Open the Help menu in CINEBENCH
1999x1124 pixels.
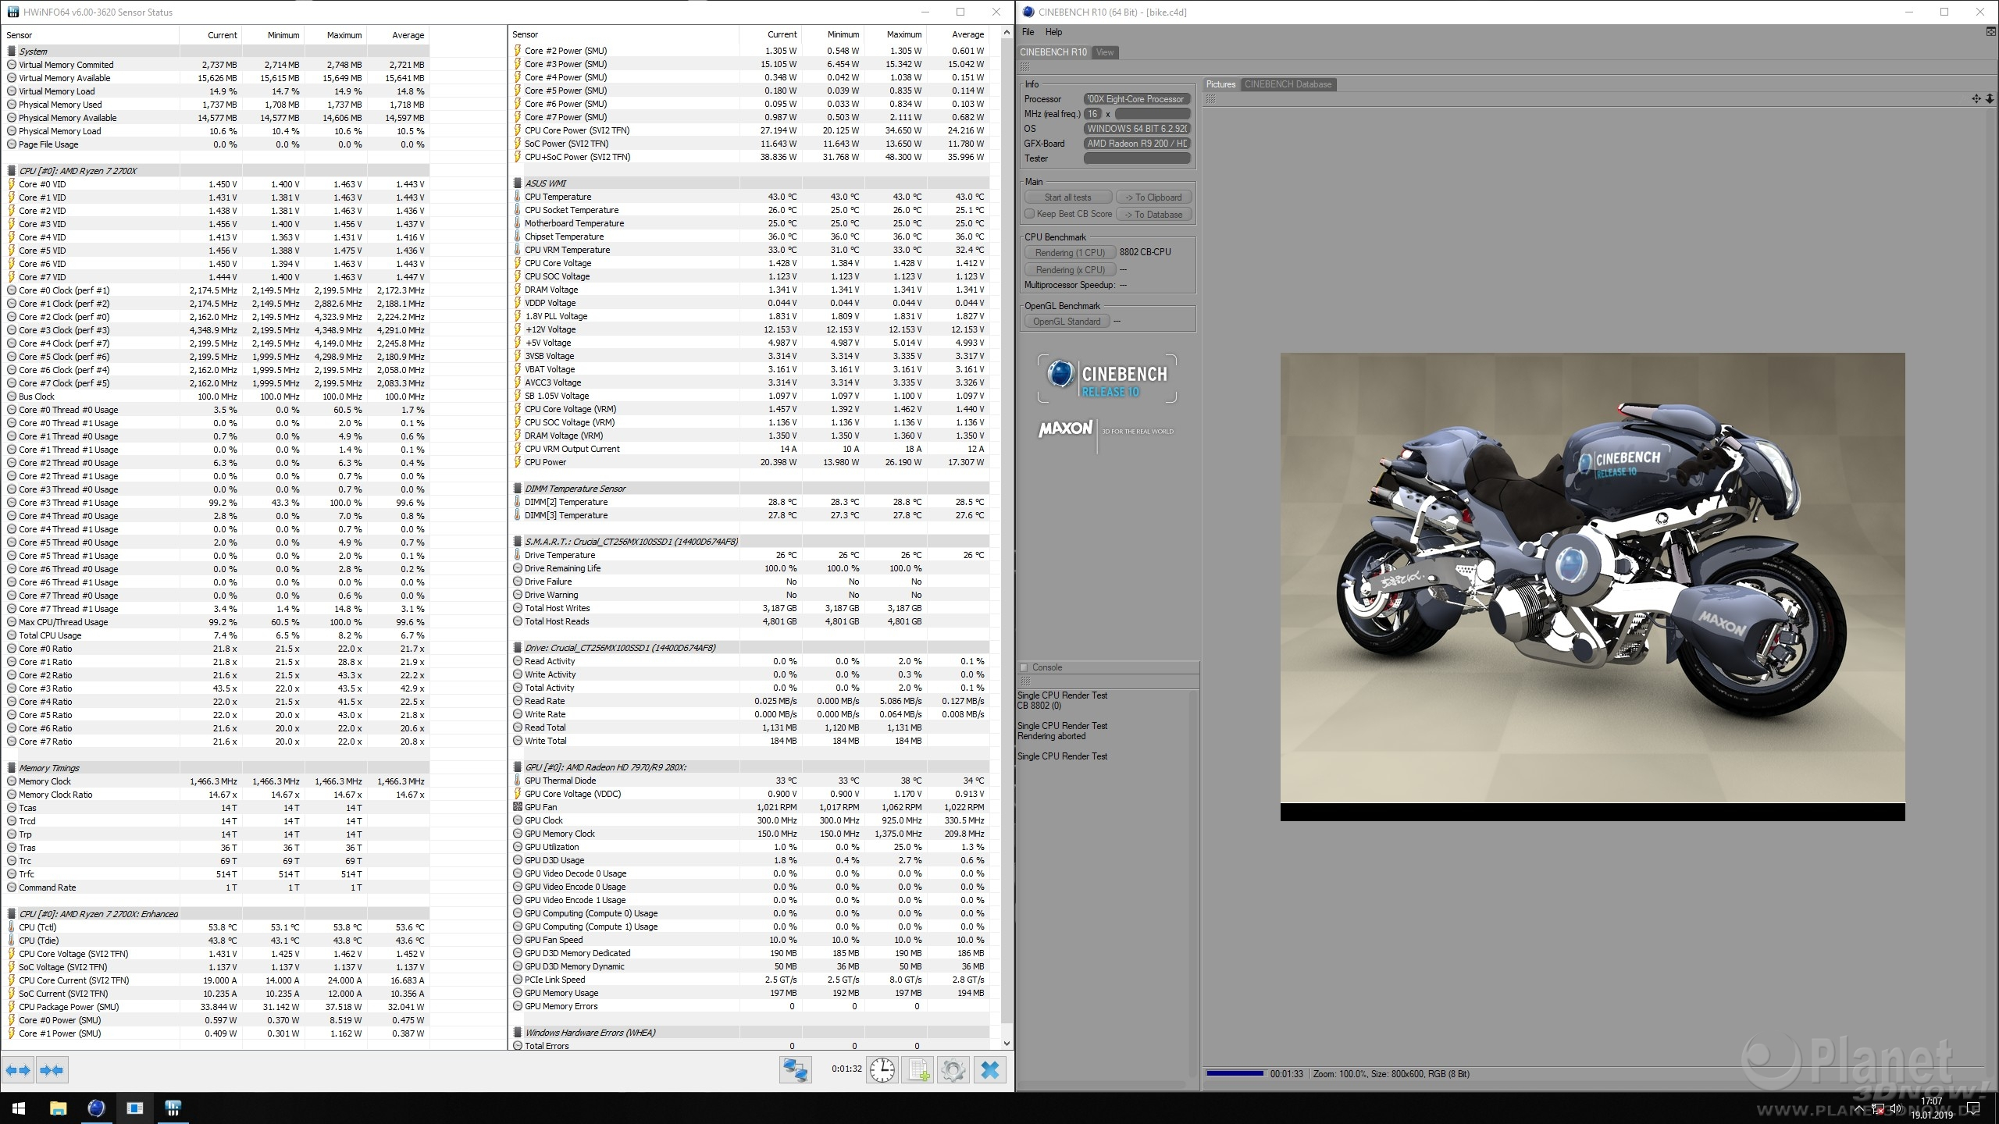1053,32
